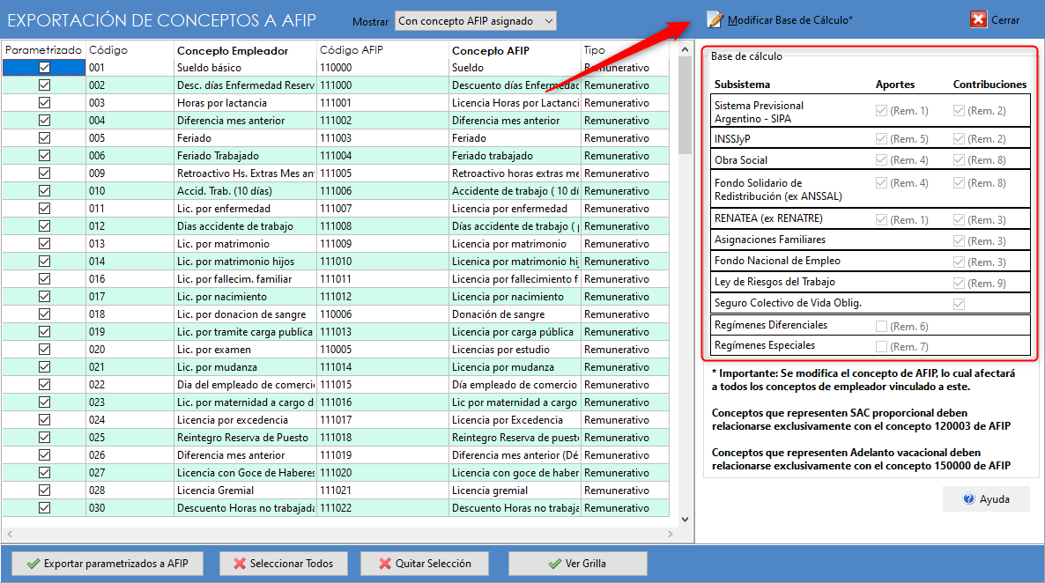
Task: Toggle RENATEA Contribuciones (Rem. 3) checkbox
Action: 959,220
